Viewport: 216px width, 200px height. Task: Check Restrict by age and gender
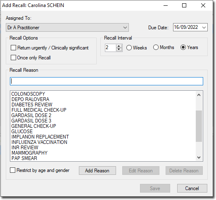(x=12, y=170)
